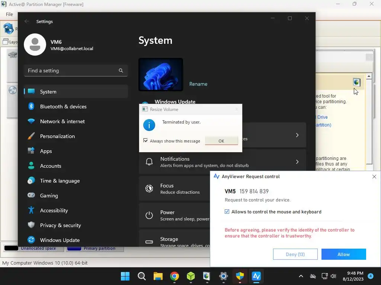
Task: Open Apps settings category
Action: (76, 151)
